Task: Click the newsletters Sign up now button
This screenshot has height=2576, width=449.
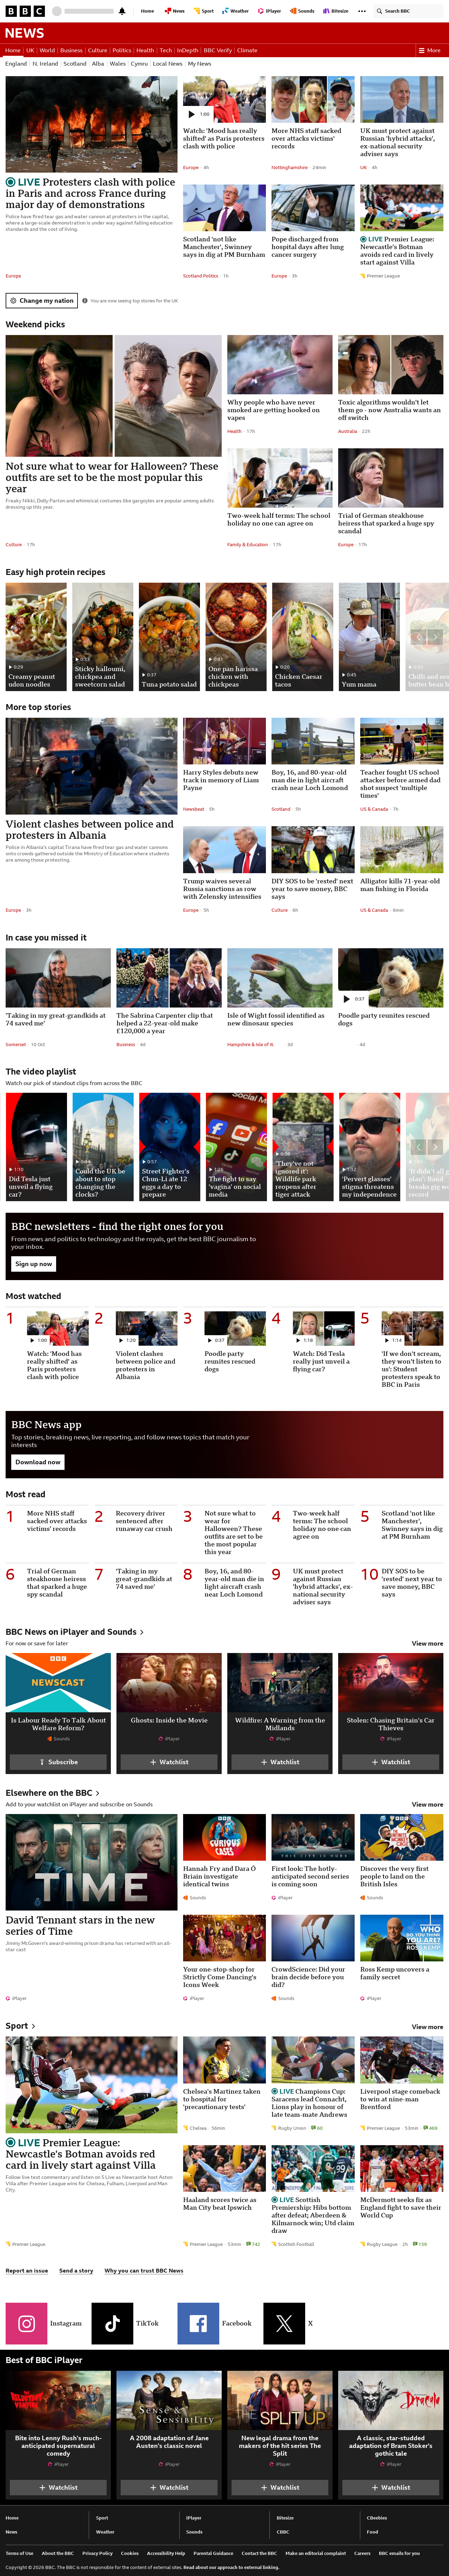Action: (x=34, y=1264)
